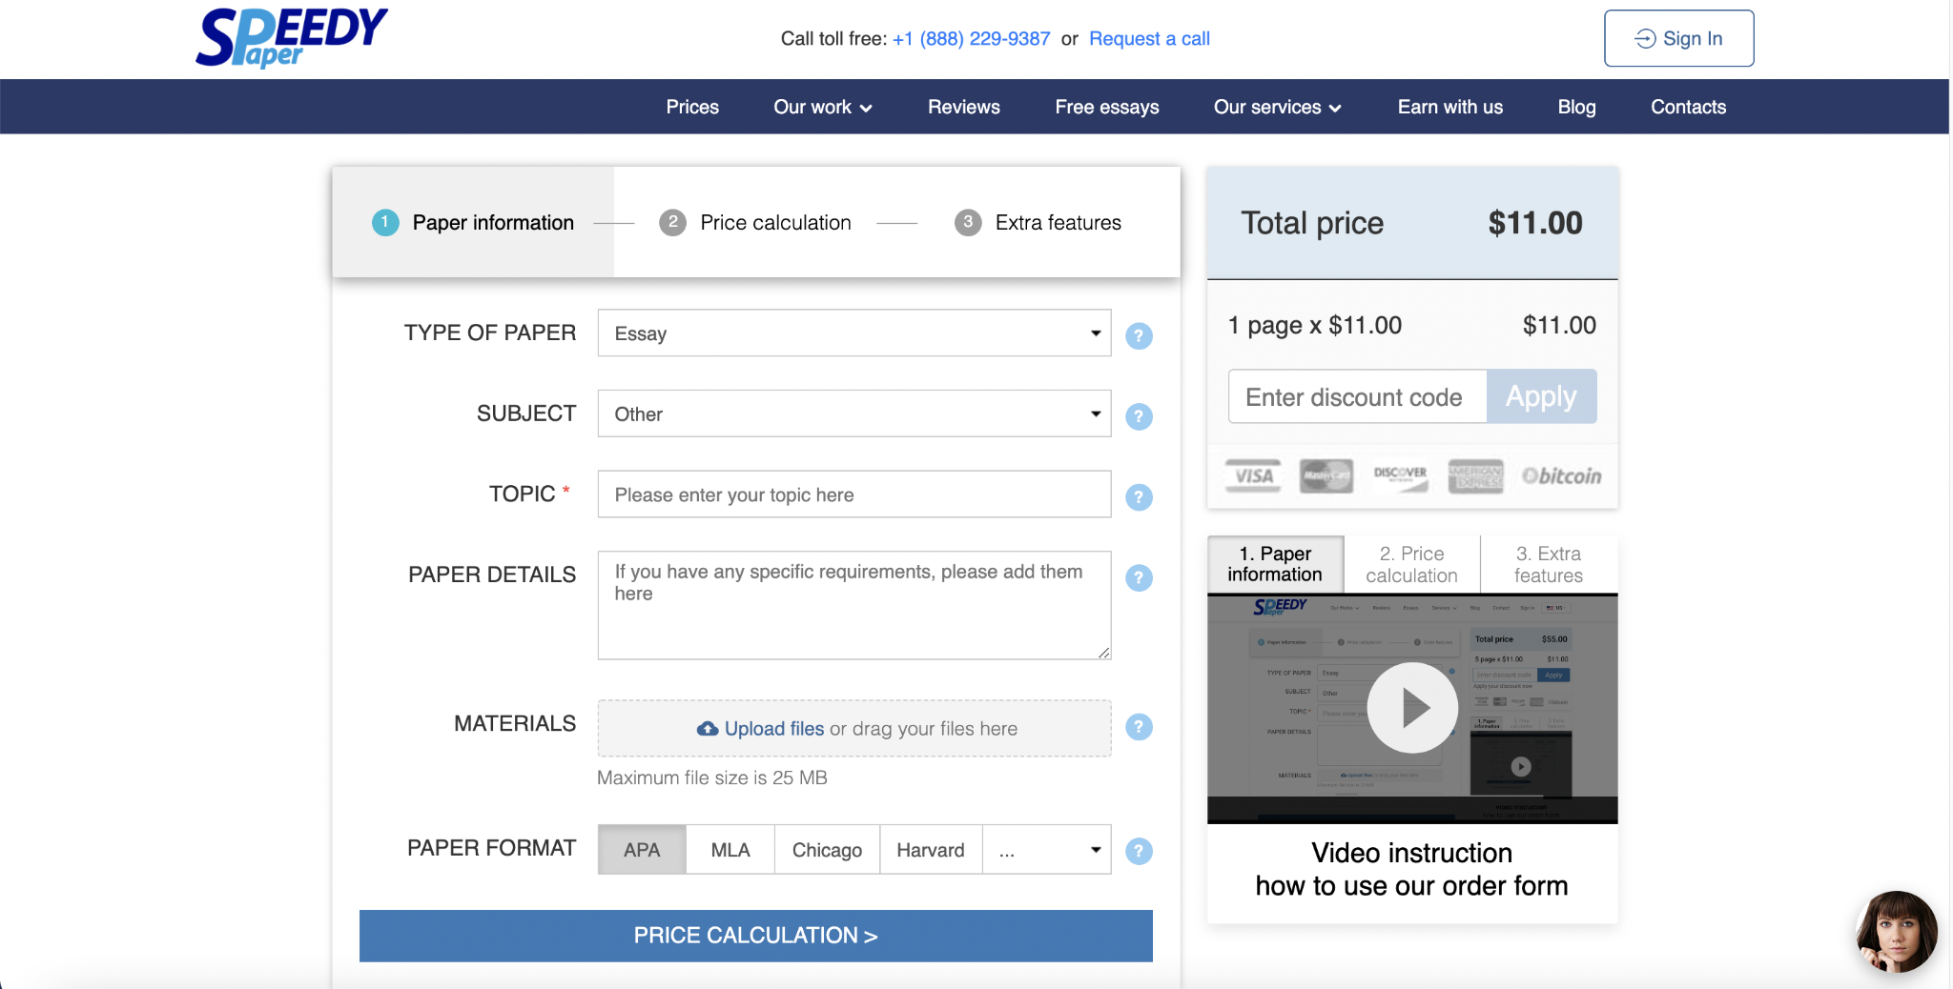The image size is (1953, 989).
Task: Click the upload cloud icon
Action: (x=708, y=729)
